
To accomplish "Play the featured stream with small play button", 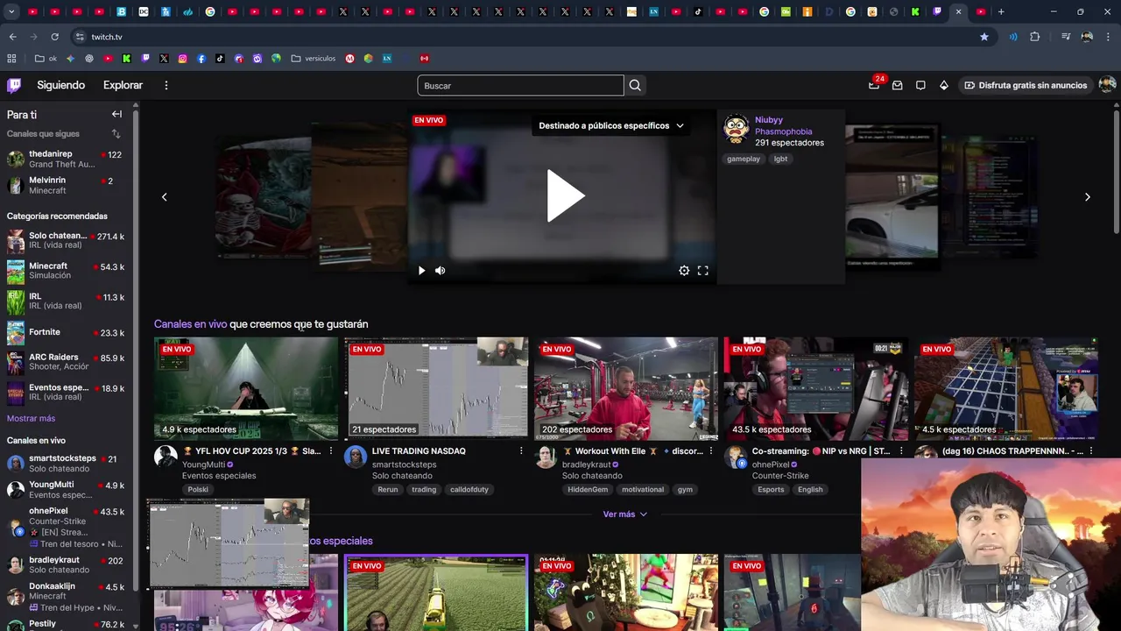I will (421, 271).
